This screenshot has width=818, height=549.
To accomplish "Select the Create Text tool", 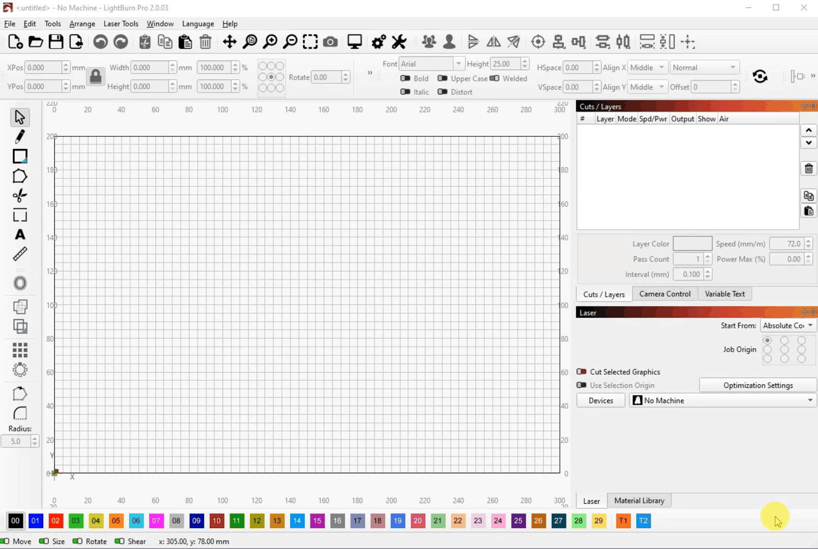I will click(x=20, y=235).
